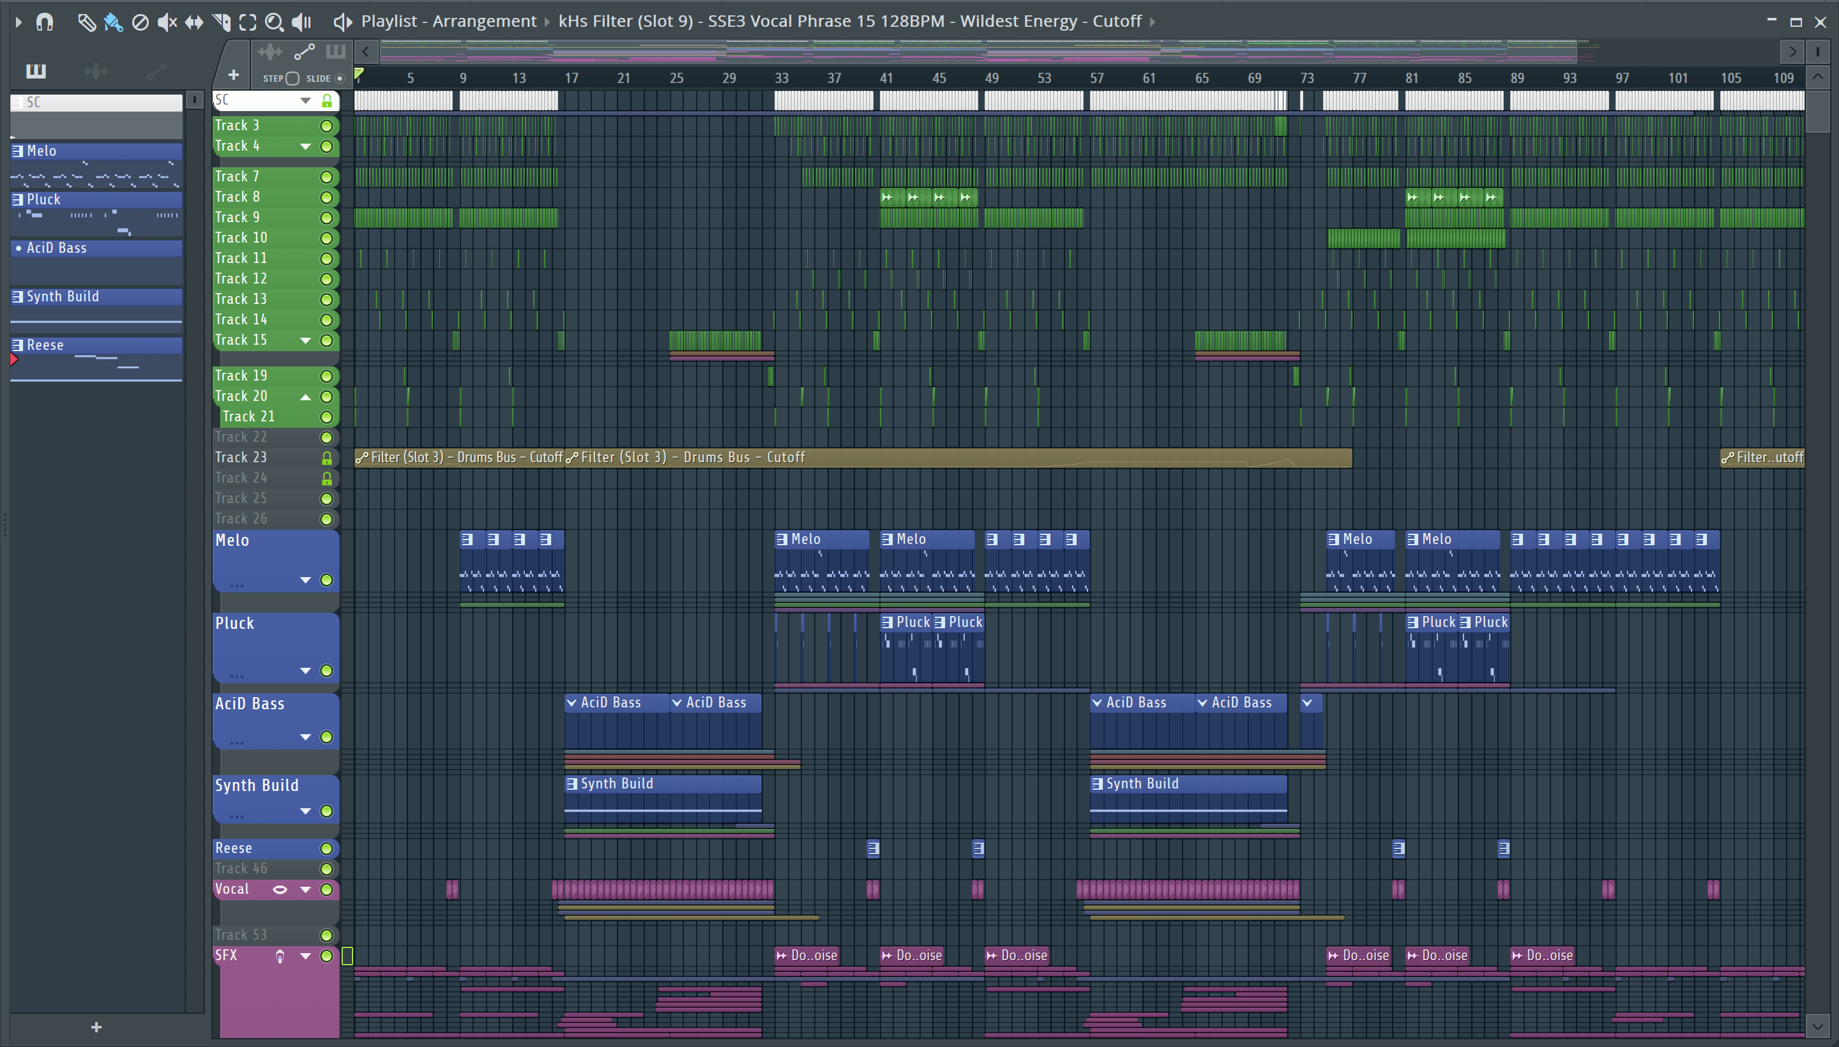Add a new track with plus button
Screen dimensions: 1839x1047
coord(234,75)
